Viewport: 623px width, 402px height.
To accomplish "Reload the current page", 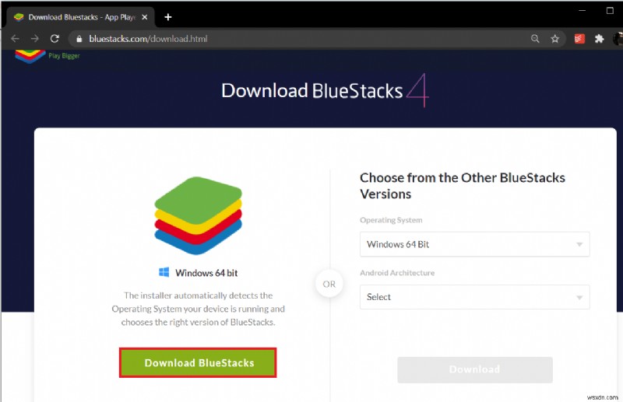I will coord(55,38).
